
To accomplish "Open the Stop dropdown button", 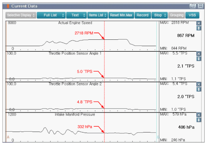I will click(x=160, y=15).
